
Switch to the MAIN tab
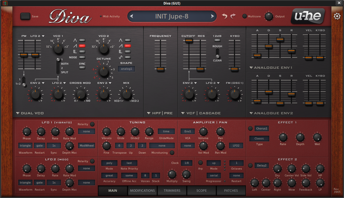[113, 191]
